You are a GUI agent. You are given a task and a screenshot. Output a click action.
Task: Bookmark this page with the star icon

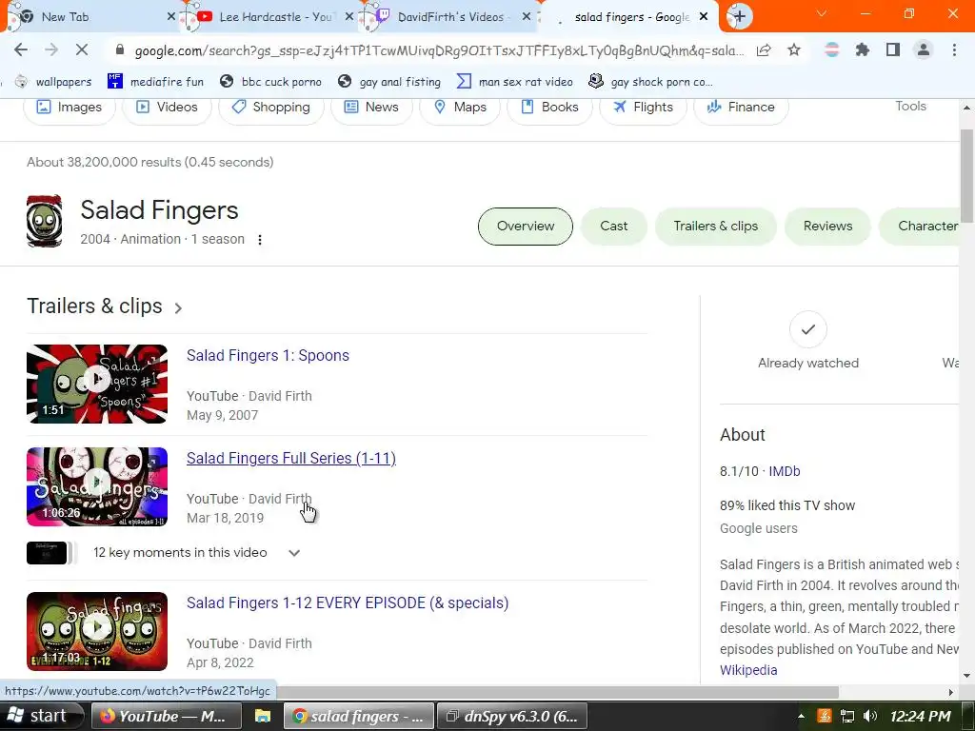click(x=794, y=50)
